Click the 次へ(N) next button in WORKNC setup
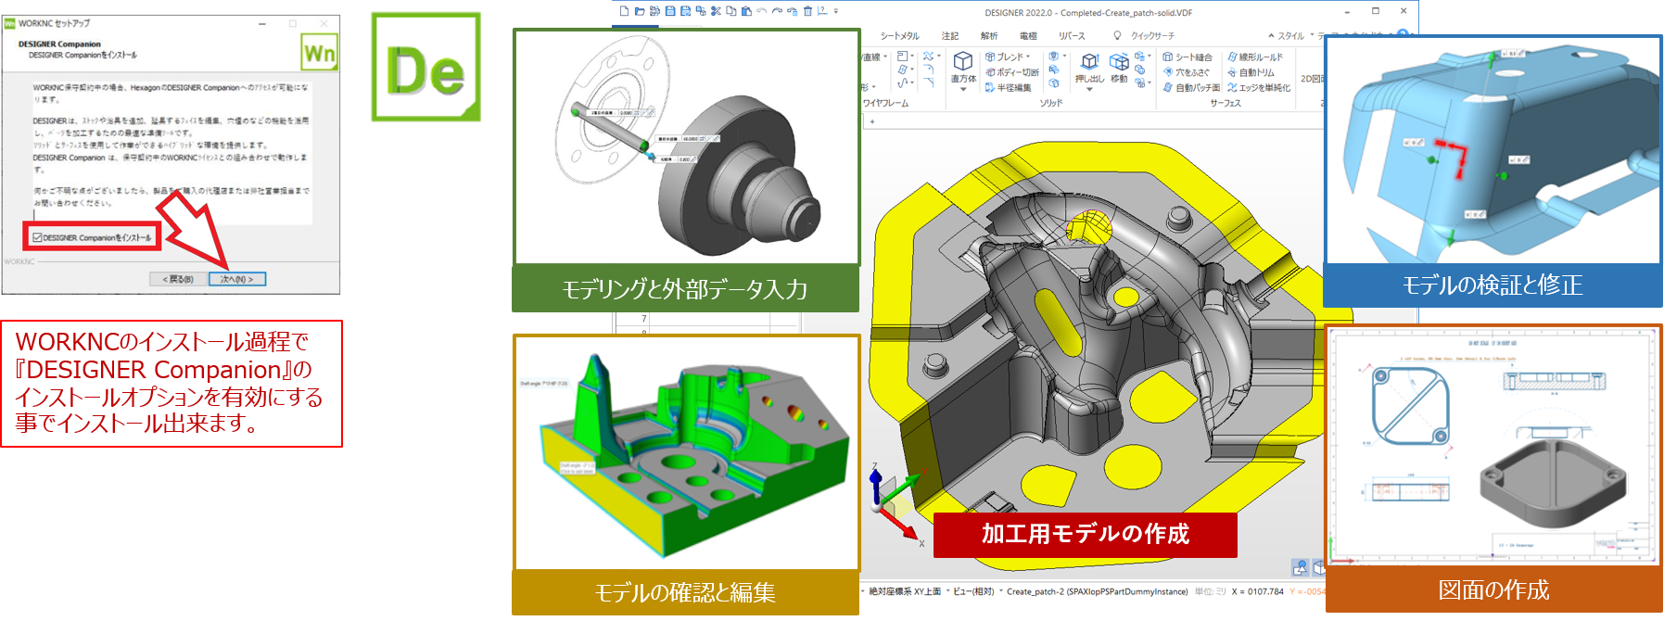 click(237, 279)
